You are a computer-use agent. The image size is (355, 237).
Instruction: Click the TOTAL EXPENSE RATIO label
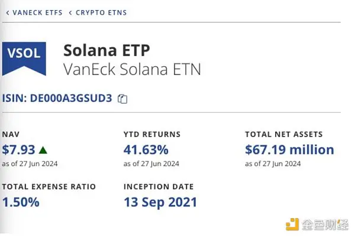(49, 187)
